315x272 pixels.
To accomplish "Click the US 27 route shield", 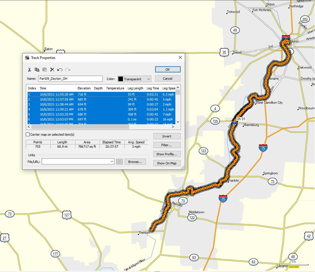I will click(4, 238).
